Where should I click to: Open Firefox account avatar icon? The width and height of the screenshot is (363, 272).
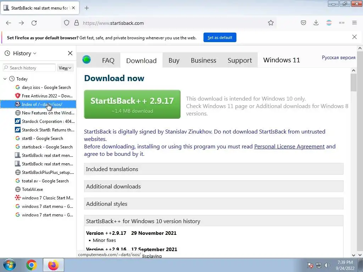[329, 23]
